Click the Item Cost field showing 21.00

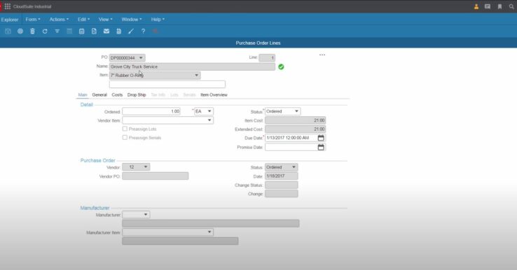click(x=296, y=120)
